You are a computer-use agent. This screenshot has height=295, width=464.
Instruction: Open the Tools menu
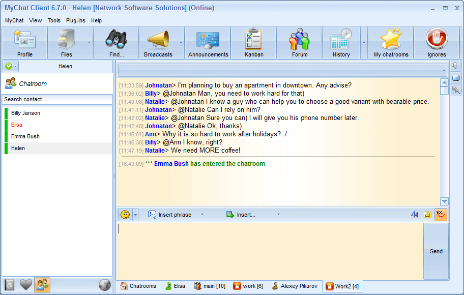(54, 20)
